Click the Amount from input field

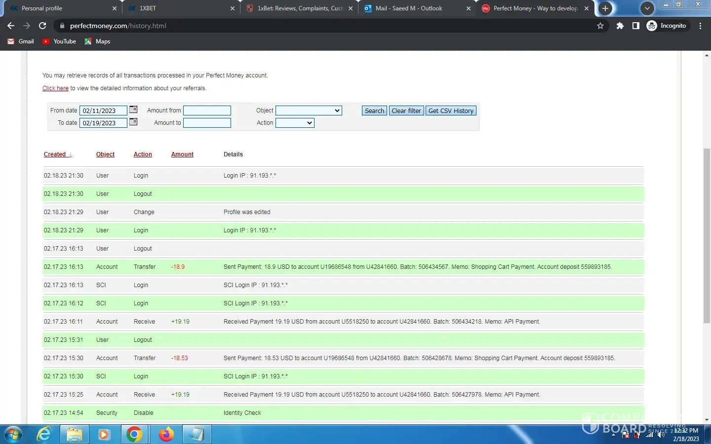207,111
